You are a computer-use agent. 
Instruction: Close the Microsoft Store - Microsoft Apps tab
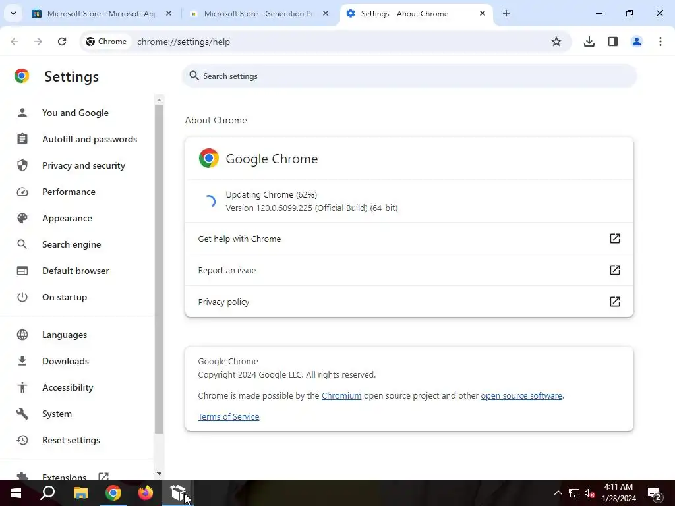click(x=169, y=13)
